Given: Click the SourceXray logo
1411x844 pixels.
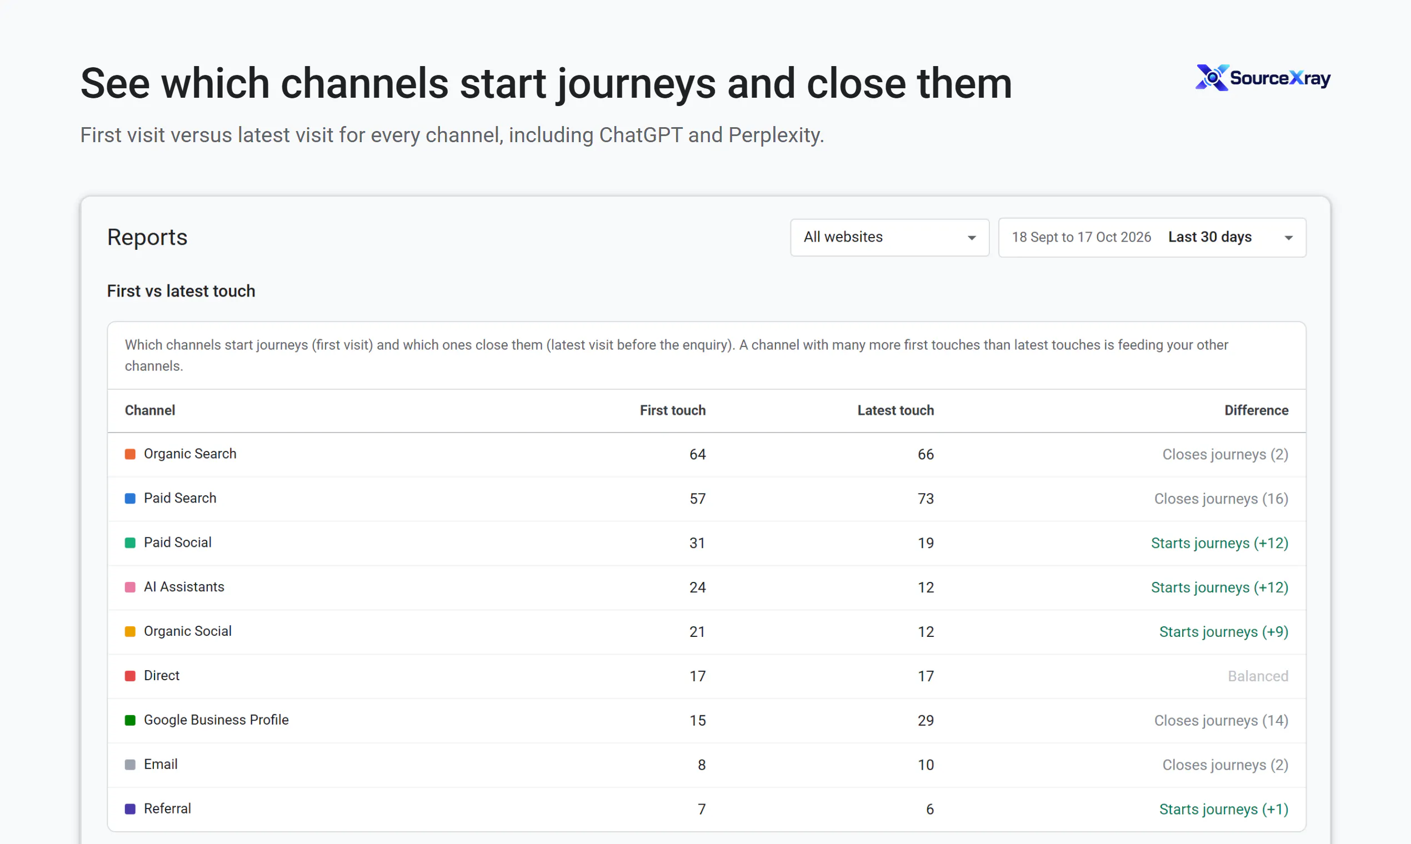Looking at the screenshot, I should tap(1263, 78).
